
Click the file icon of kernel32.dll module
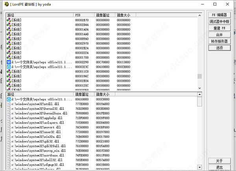9,109
